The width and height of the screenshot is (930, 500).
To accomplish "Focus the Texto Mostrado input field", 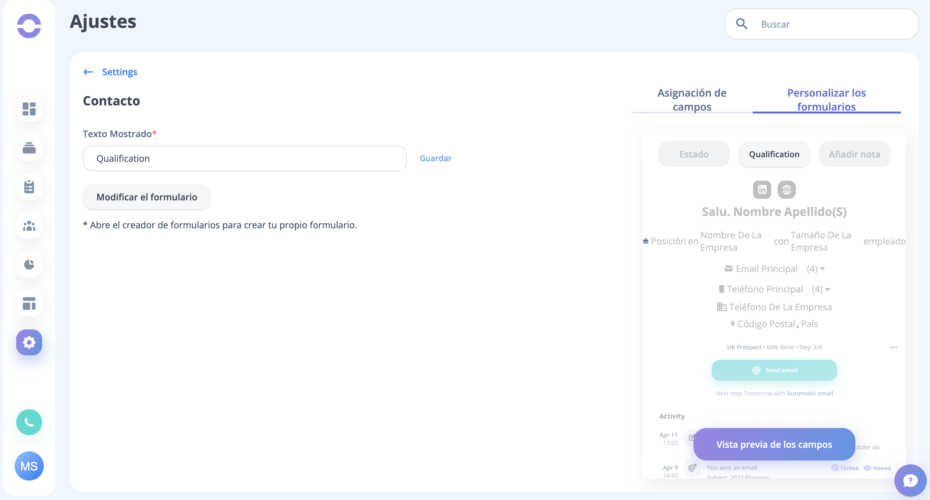I will coord(245,158).
